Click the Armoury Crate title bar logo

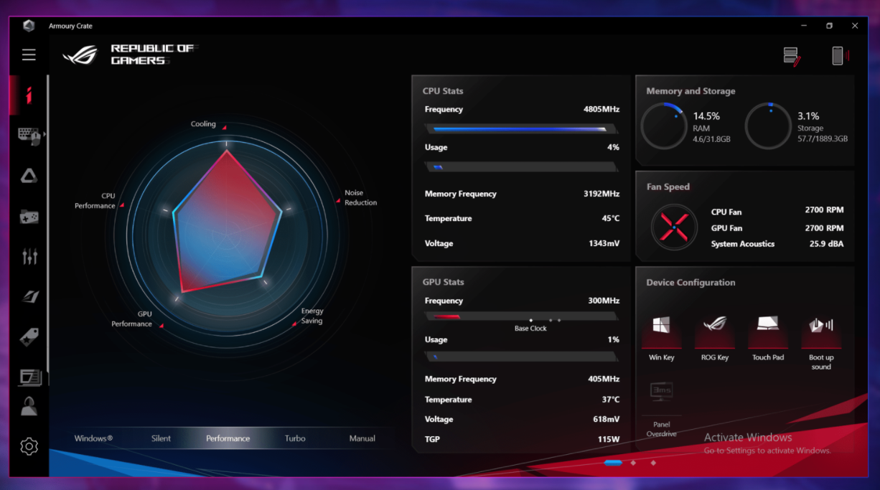coord(29,26)
